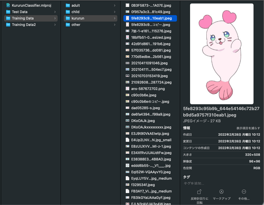The height and width of the screenshot is (205, 264).
Task: Click thumbnail icon of ans-587672702.png
Action: tap(127, 89)
